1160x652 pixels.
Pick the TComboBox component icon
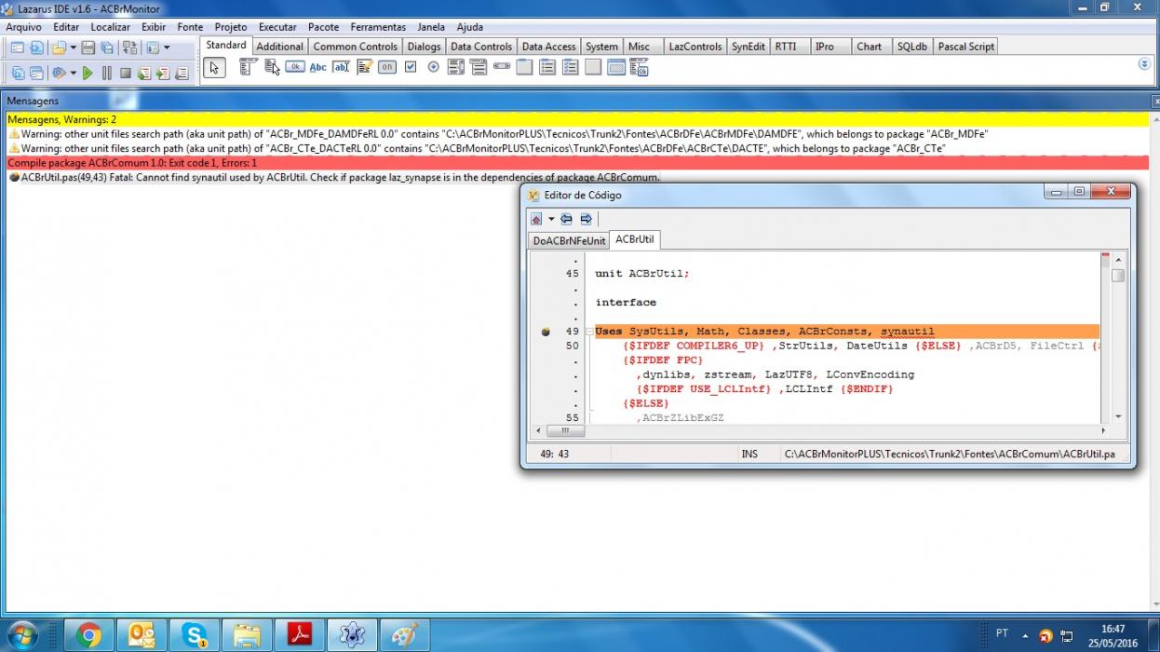click(x=479, y=67)
